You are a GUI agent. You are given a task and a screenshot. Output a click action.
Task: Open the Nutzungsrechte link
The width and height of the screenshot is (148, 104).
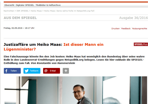139,29
